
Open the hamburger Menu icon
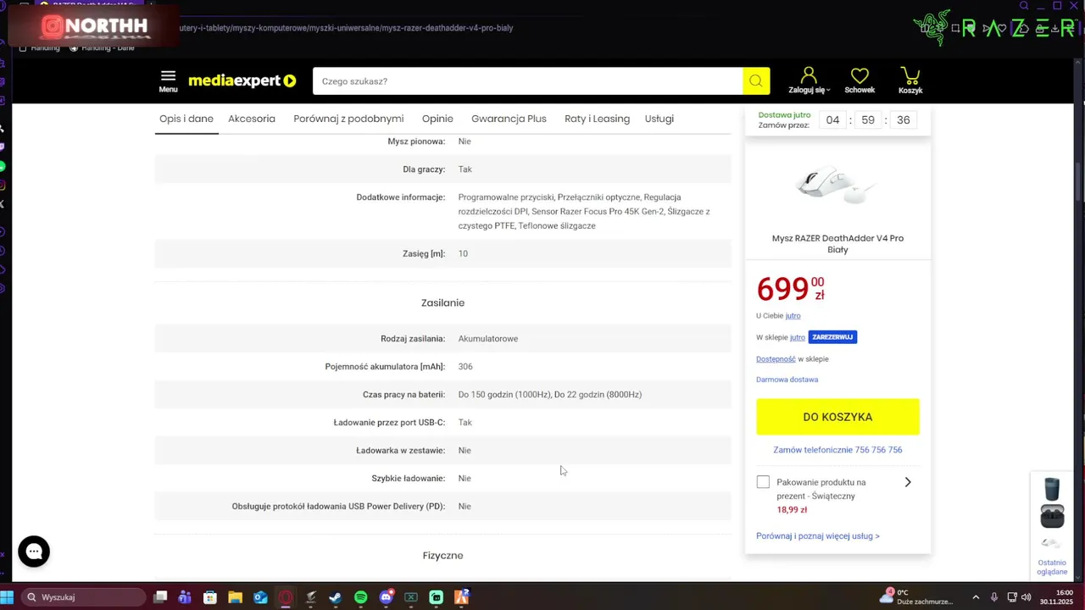tap(168, 80)
